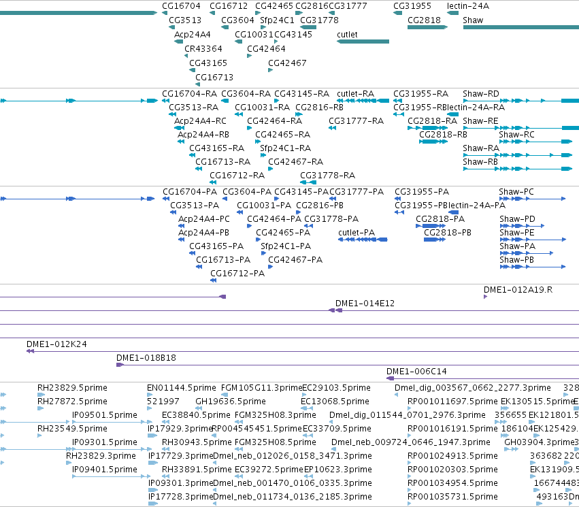Click the CG42464 gene label
The width and height of the screenshot is (579, 507).
(x=266, y=49)
